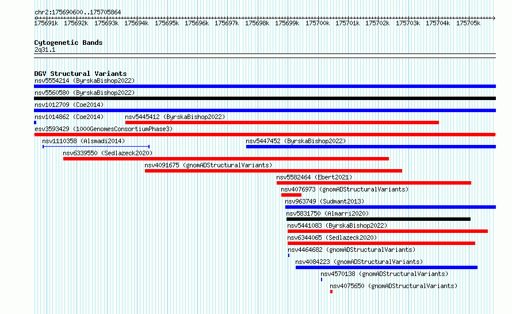This screenshot has height=314, width=512.
Task: Open nsv4075650 (gnomADStructuralVariants) label
Action: (393, 286)
